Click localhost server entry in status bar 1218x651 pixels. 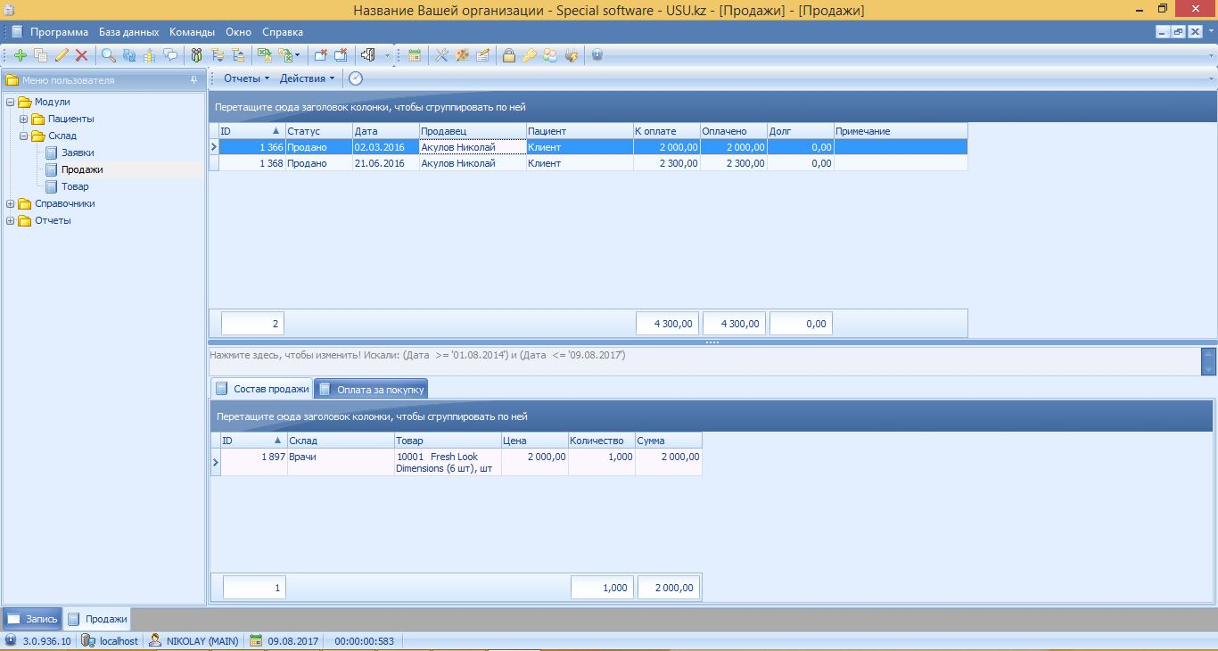(x=111, y=641)
